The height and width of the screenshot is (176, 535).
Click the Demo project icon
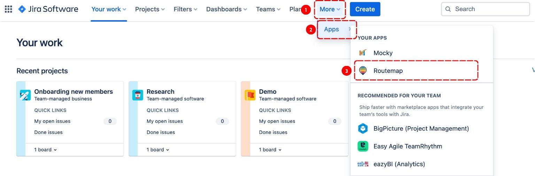pyautogui.click(x=250, y=95)
